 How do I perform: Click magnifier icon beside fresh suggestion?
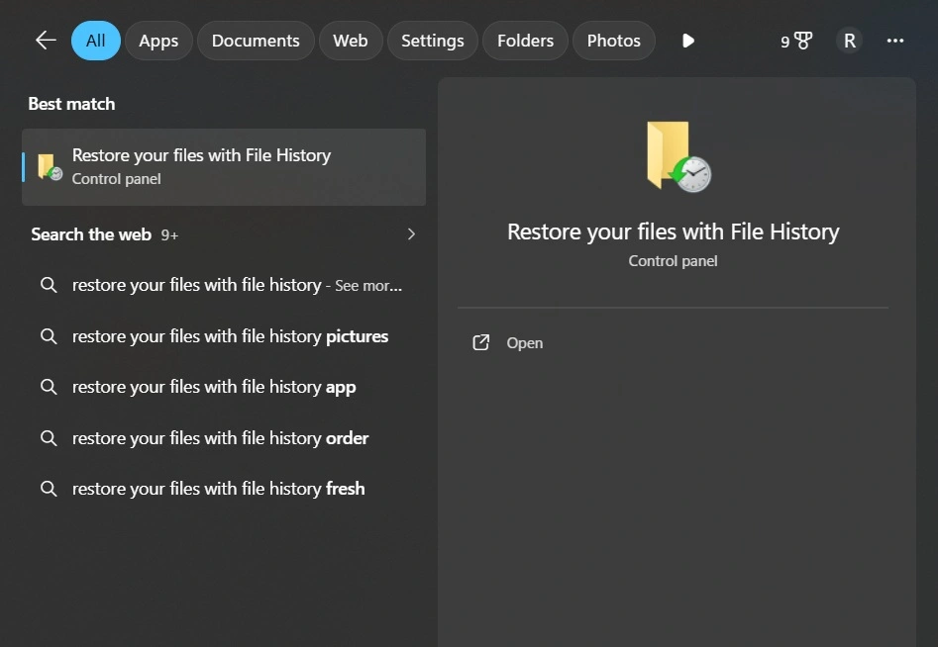pyautogui.click(x=49, y=489)
